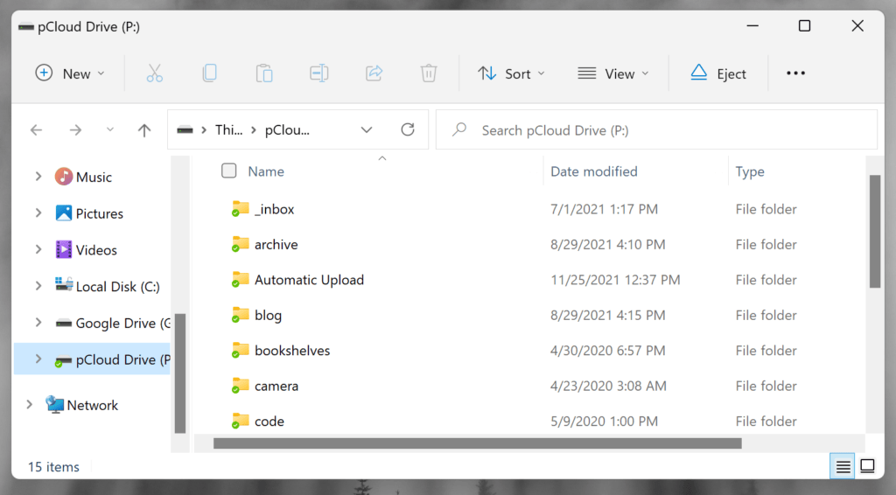Screen dimensions: 896x495
Task: Select the code folder icon
Action: point(240,422)
